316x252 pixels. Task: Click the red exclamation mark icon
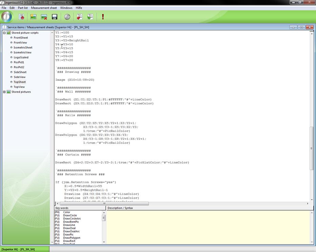point(103,17)
